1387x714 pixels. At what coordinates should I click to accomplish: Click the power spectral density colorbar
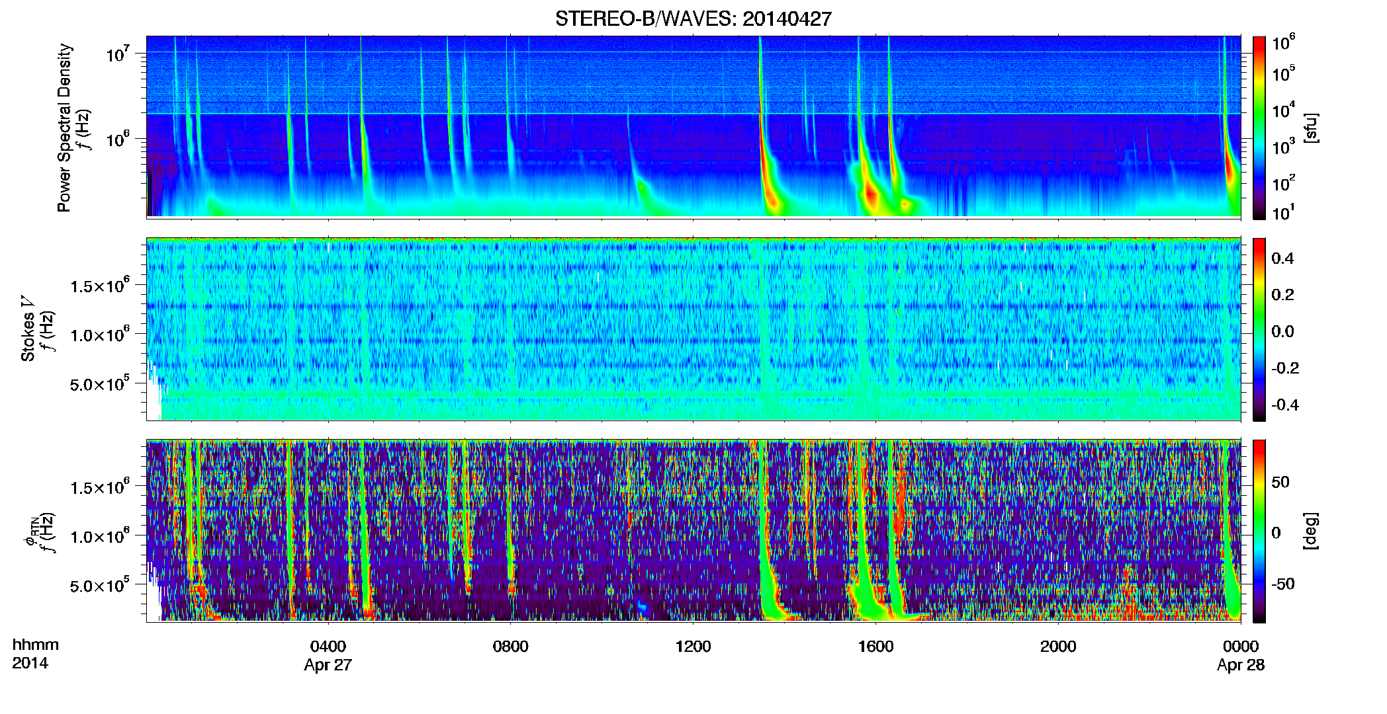pos(1259,127)
